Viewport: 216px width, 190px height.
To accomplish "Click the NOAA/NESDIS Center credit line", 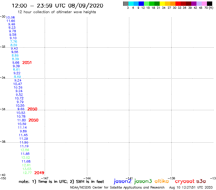I will click(117, 188).
